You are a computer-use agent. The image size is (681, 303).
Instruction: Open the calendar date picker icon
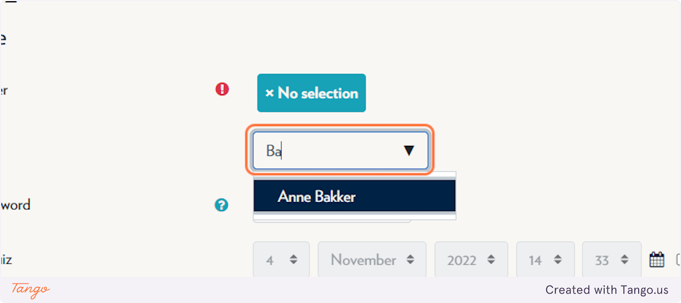(x=657, y=260)
